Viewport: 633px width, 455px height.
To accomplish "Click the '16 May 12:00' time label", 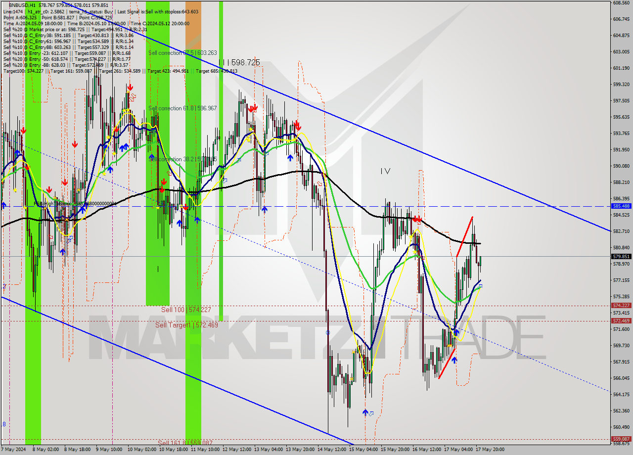I will (426, 450).
